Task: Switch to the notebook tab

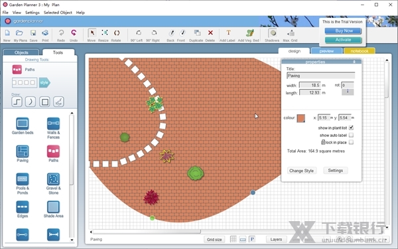Action: (x=359, y=51)
